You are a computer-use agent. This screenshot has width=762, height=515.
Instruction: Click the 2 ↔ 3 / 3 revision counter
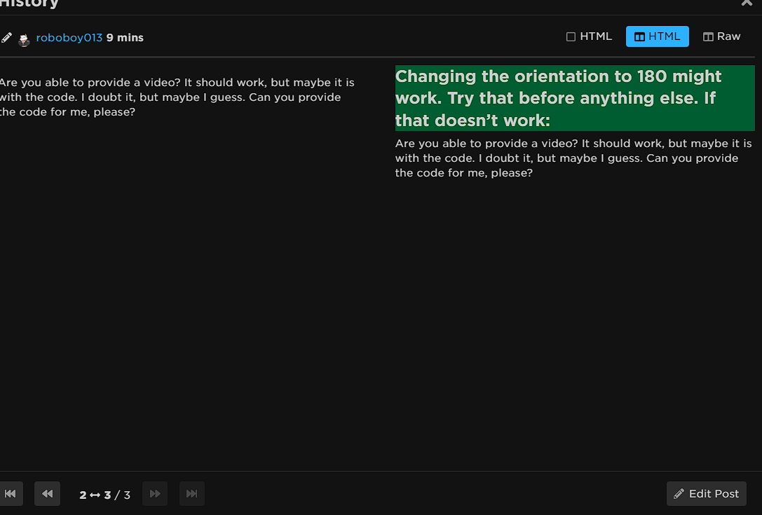(104, 495)
